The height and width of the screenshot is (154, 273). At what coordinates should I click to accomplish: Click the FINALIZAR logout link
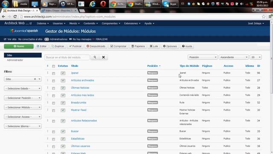[102, 39]
